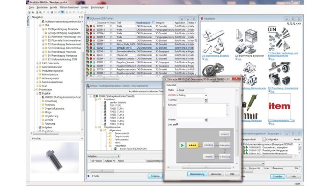The image size is (330, 186).
Task: Sort by the Hauptkategorie column header
Action: click(x=145, y=22)
